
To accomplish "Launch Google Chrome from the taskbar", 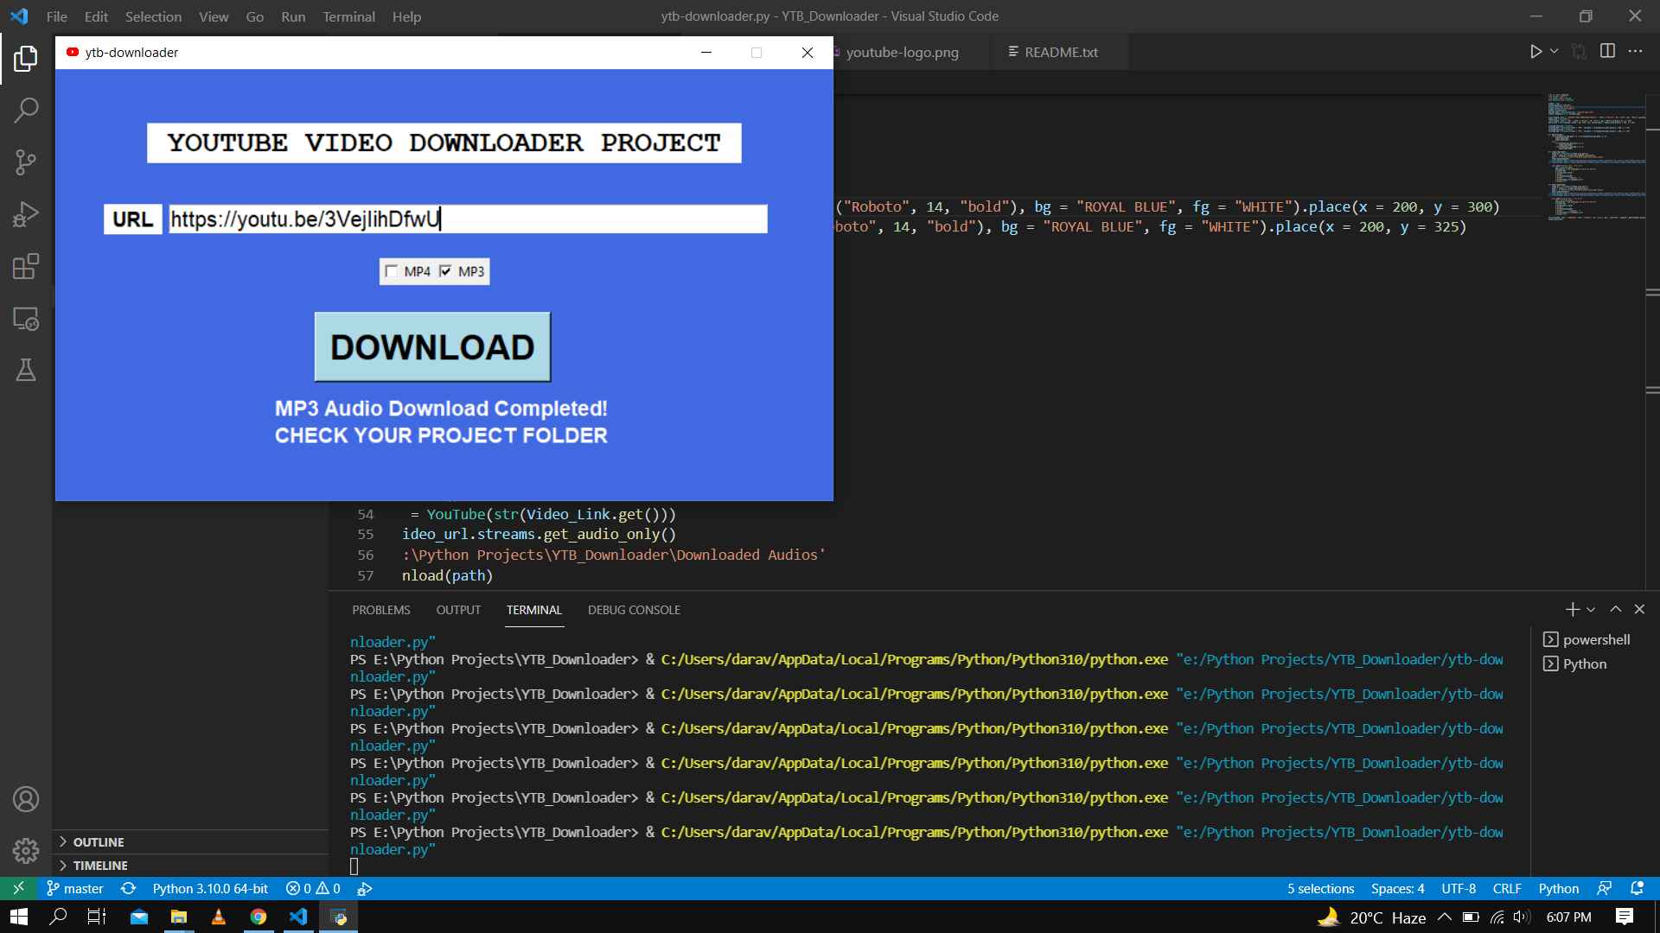I will point(258,917).
